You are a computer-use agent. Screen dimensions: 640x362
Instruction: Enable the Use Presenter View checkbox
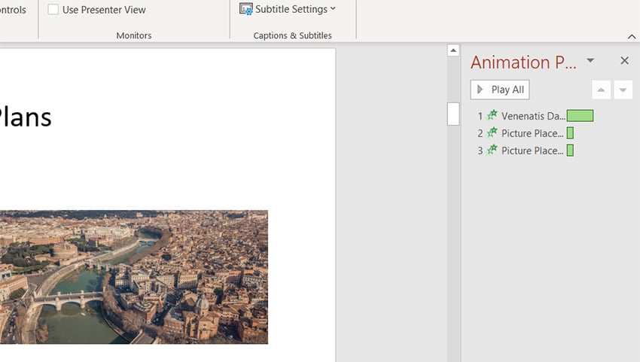pos(53,10)
